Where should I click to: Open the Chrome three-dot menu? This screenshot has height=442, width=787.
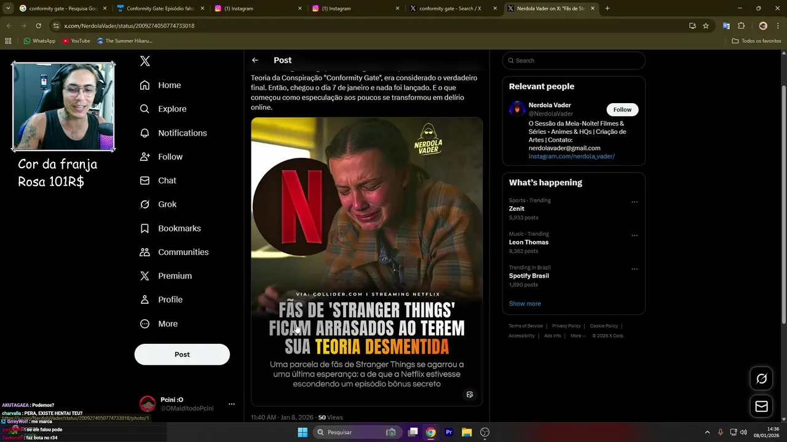point(778,26)
